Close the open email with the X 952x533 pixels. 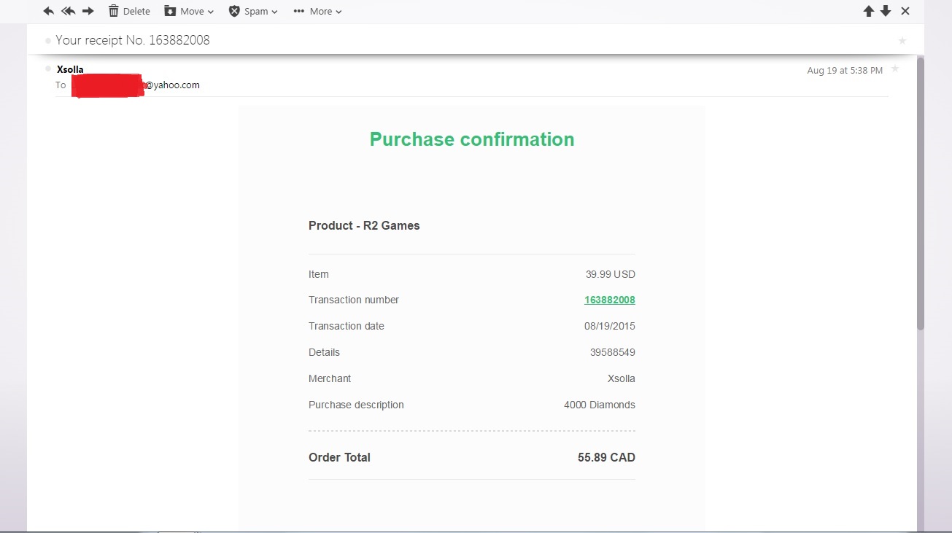[x=905, y=11]
